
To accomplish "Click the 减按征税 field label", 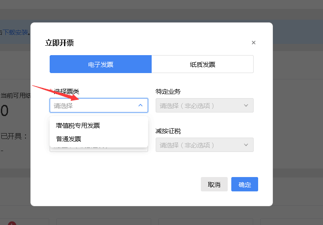I will [168, 131].
